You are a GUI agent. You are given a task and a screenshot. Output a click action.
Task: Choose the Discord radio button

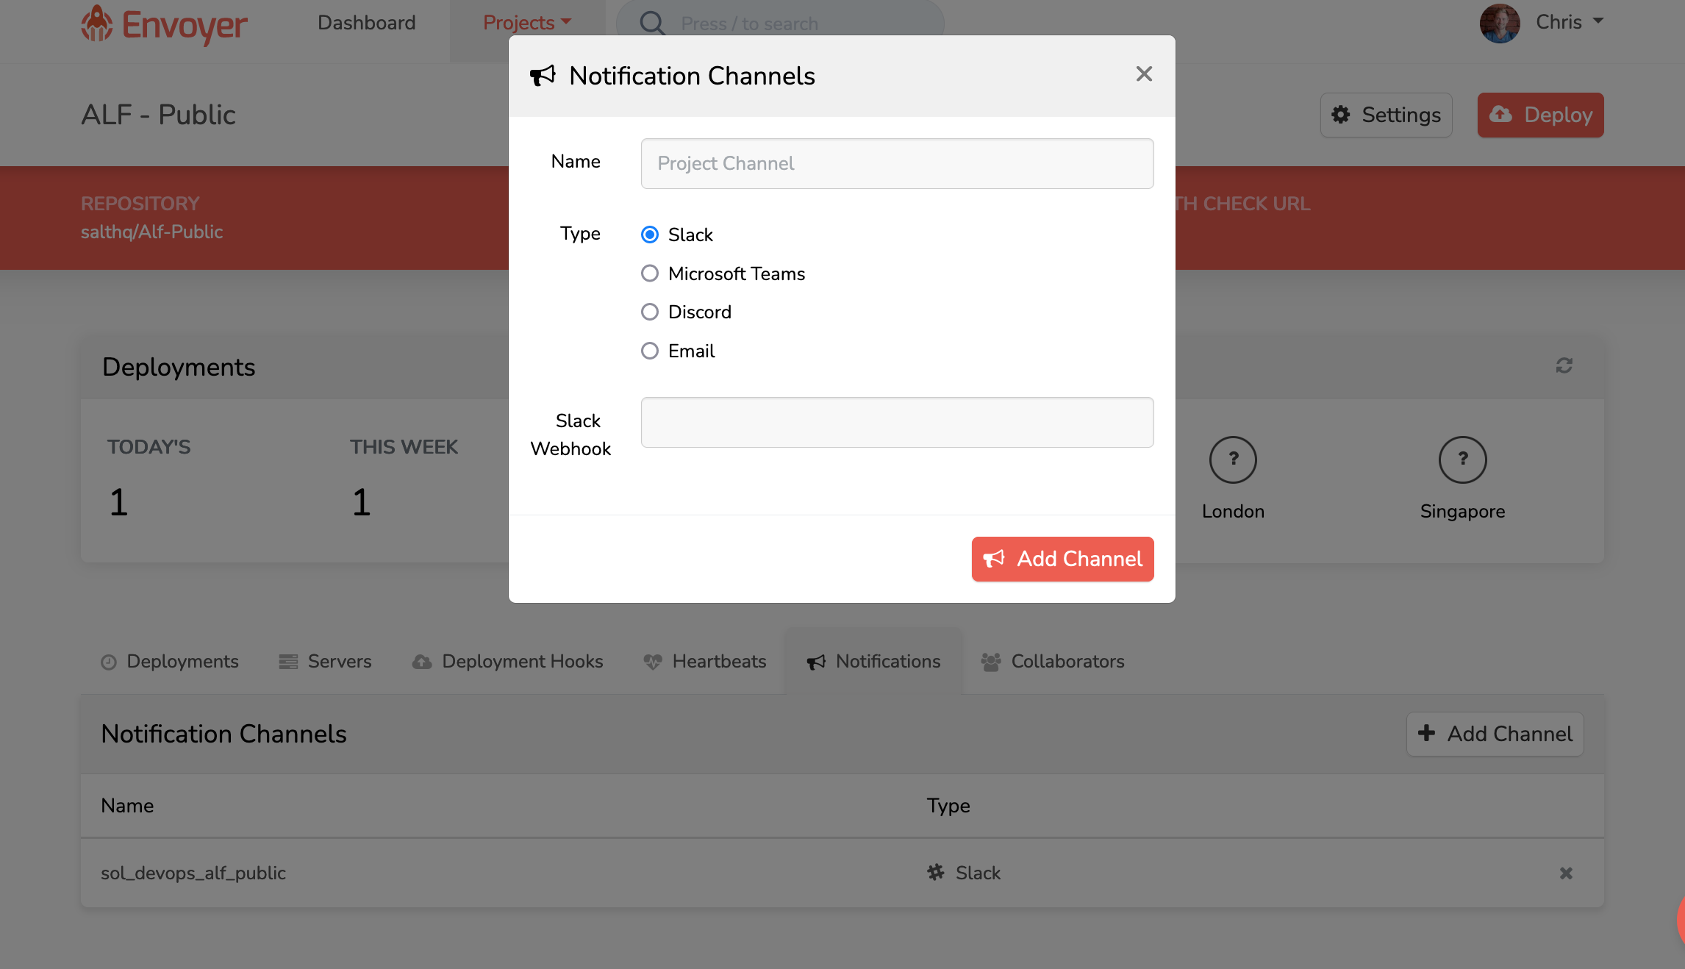[x=650, y=312]
